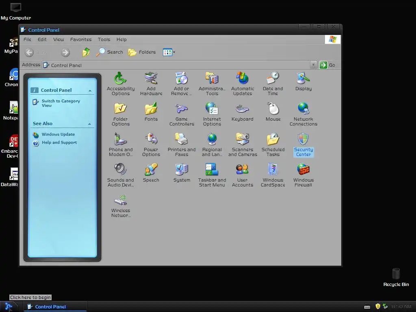The image size is (416, 312).
Task: Switch to Category View
Action: point(61,103)
